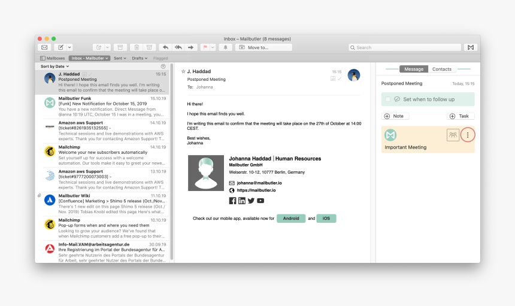Open the Inbox – Mailbutler dropdown
This screenshot has height=306, width=515.
89,58
